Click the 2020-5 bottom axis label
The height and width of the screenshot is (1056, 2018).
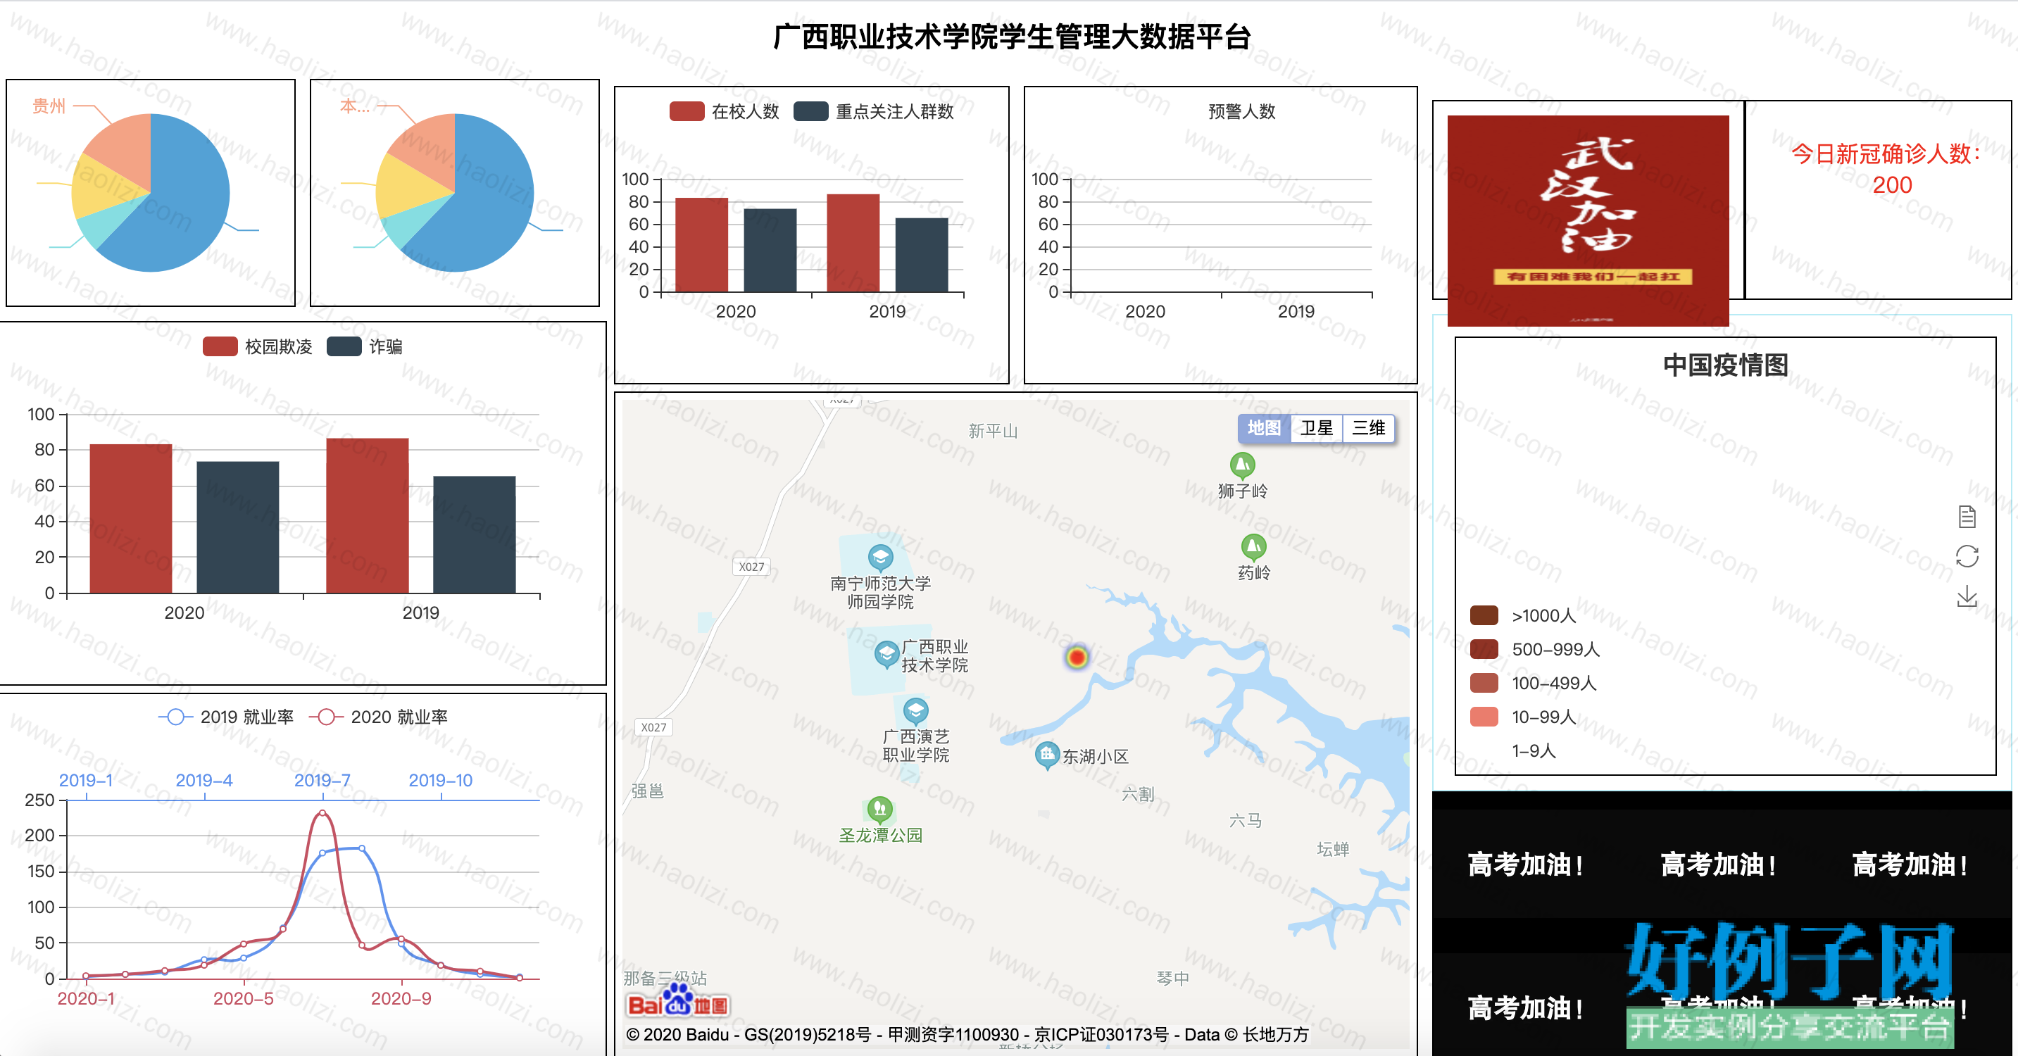(244, 998)
